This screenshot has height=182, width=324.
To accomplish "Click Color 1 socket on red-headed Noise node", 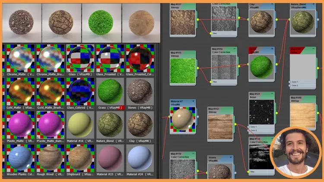I will 290,82.
